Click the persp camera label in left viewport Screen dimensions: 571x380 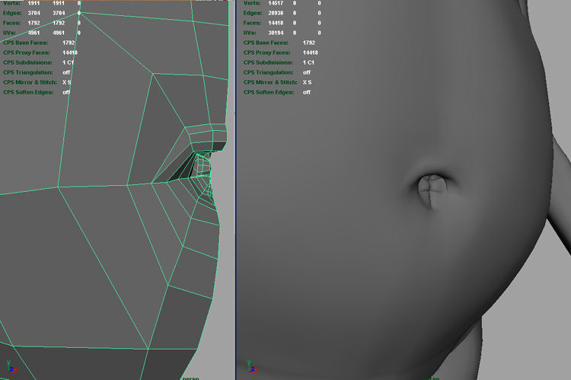pyautogui.click(x=190, y=377)
